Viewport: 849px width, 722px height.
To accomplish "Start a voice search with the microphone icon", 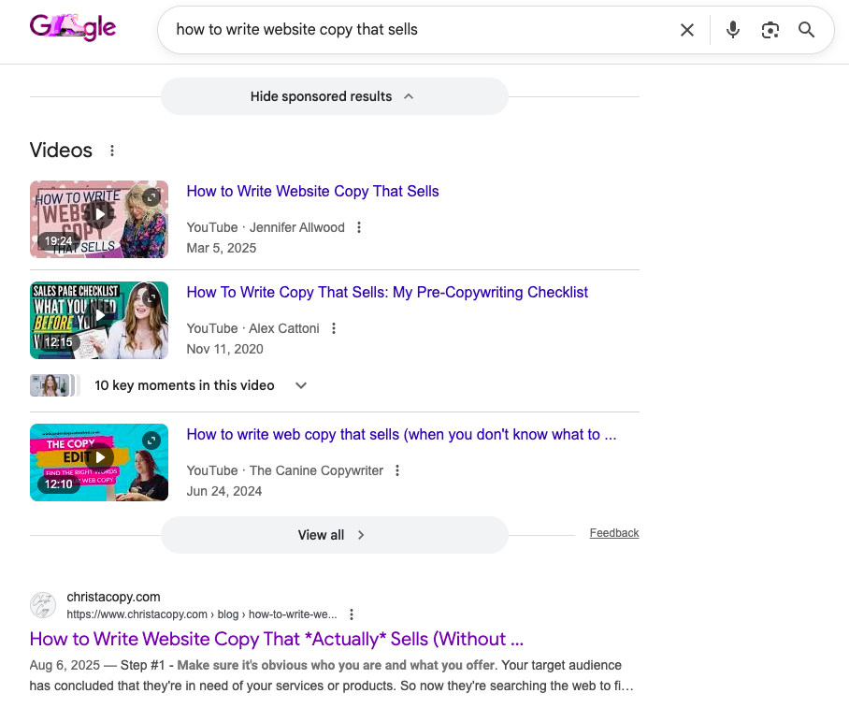I will point(733,29).
